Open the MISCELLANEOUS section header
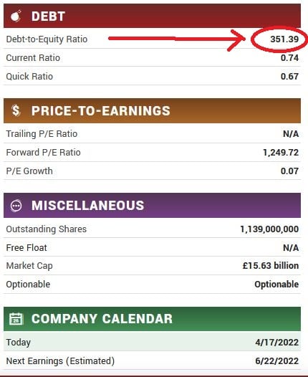This screenshot has height=377, width=308. tap(152, 205)
